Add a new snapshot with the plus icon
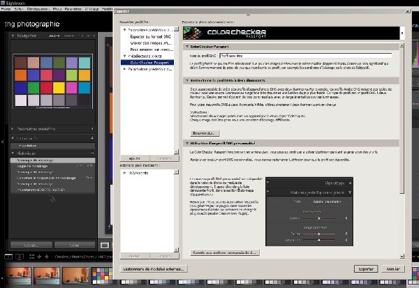This screenshot has width=419, height=288. pos(92,138)
